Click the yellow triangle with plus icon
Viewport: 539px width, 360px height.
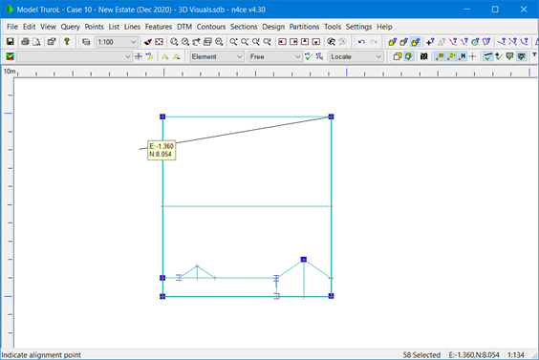[165, 56]
